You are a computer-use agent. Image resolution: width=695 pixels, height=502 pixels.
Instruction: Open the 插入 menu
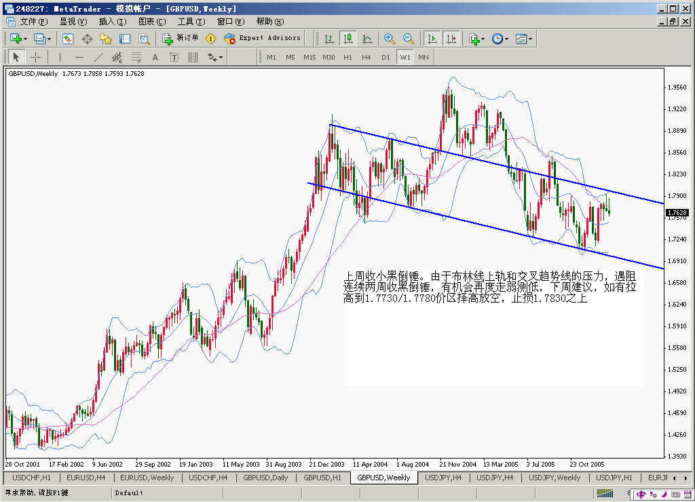[x=113, y=22]
